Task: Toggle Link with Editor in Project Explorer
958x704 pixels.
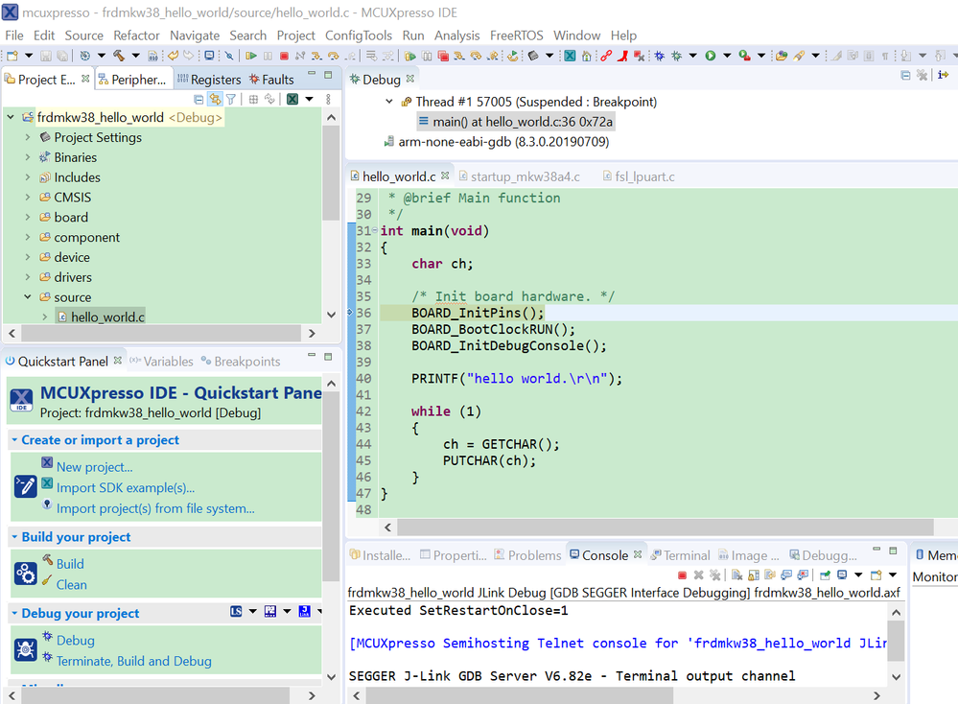Action: point(215,99)
